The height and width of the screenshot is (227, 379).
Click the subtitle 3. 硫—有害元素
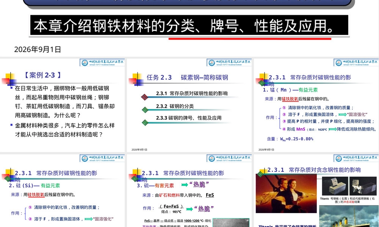[155, 185]
